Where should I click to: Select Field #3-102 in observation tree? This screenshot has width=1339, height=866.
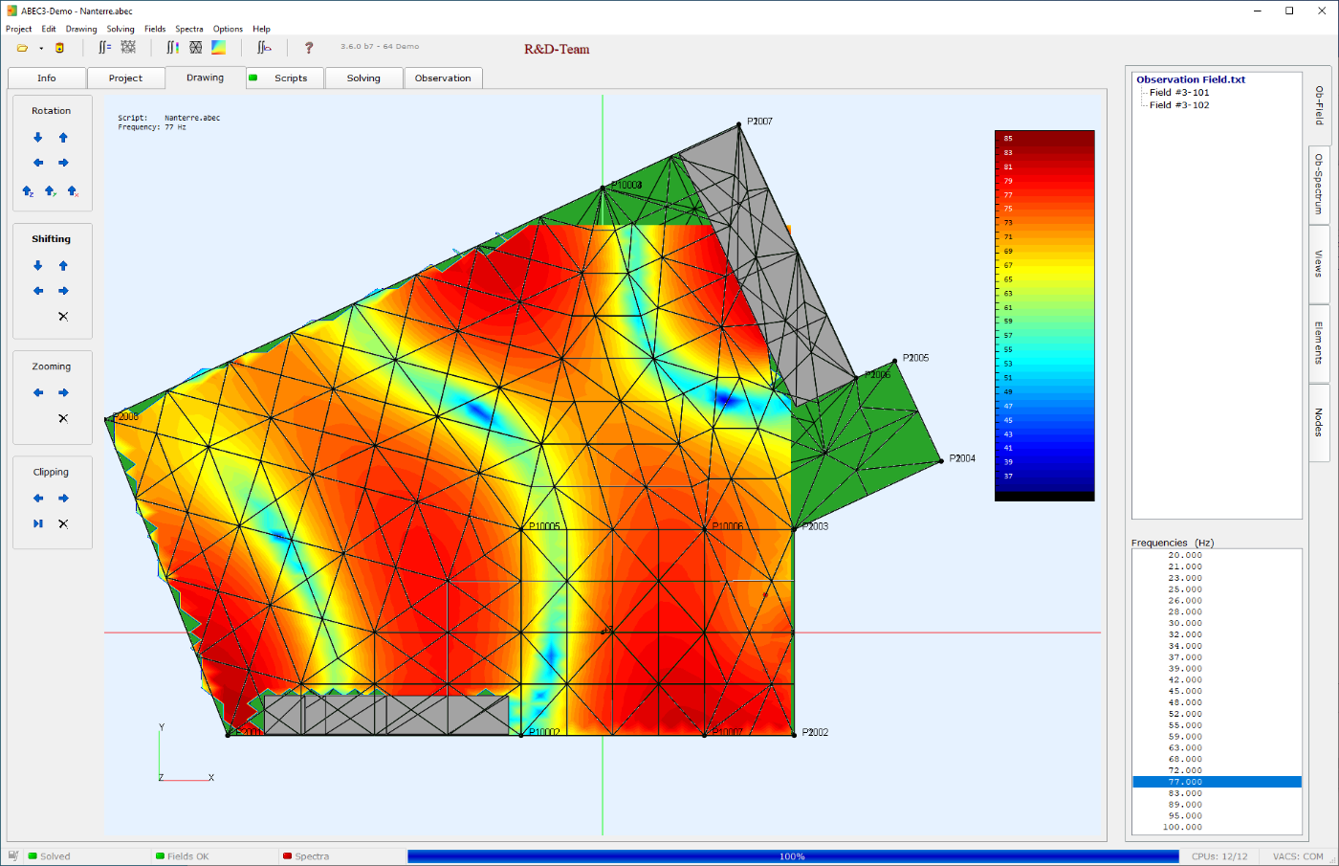[1179, 105]
